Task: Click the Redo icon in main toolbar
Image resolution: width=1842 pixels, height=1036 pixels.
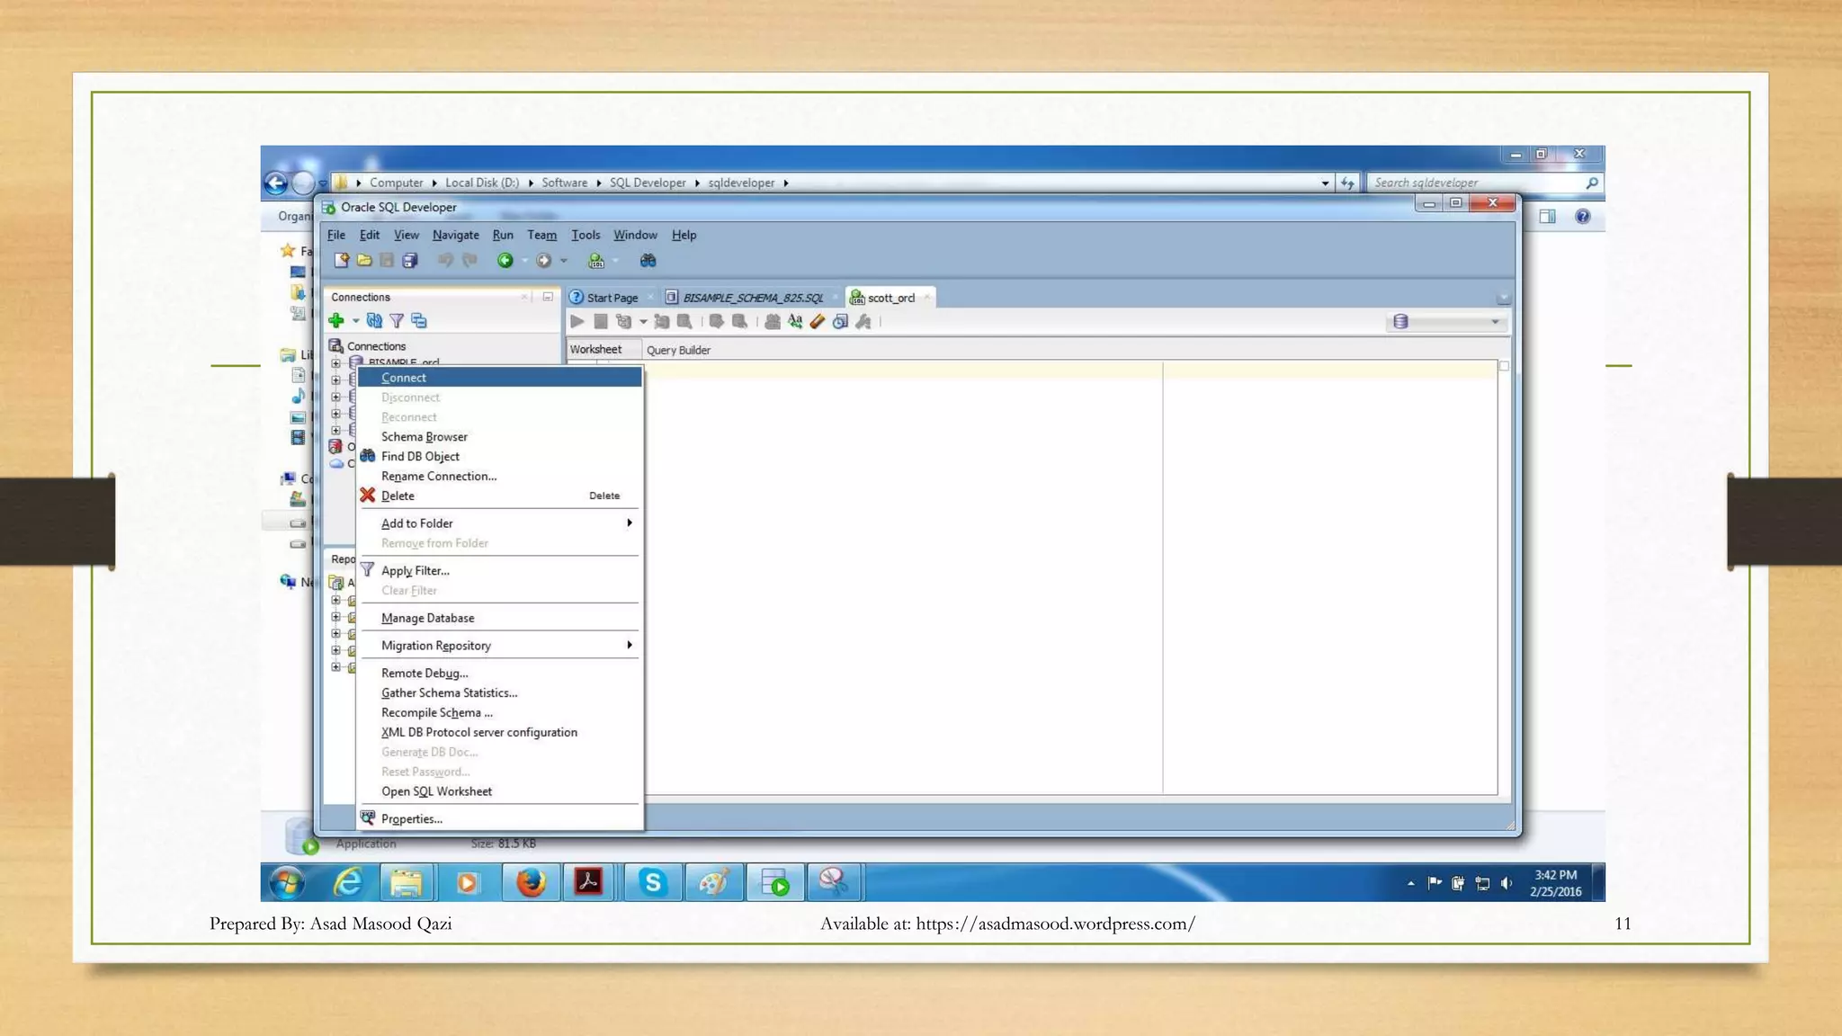Action: pyautogui.click(x=469, y=261)
